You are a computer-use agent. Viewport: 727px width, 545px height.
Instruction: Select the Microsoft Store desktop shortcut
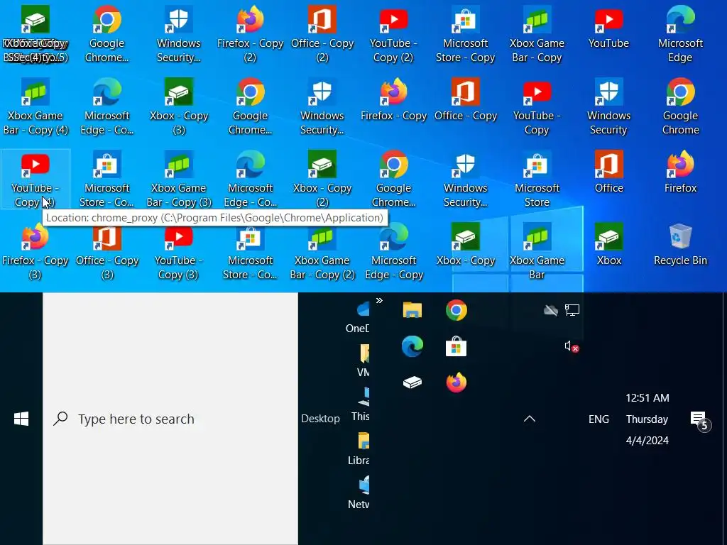click(x=537, y=180)
